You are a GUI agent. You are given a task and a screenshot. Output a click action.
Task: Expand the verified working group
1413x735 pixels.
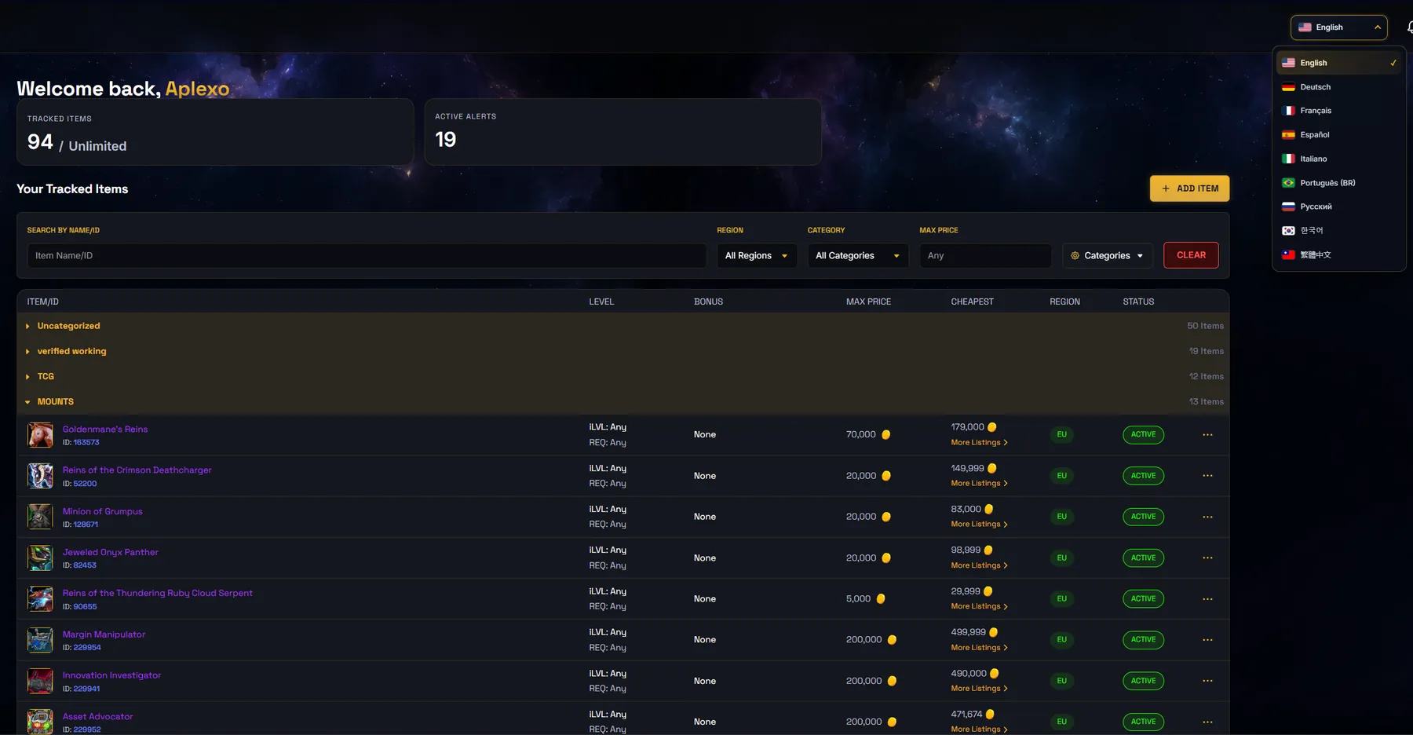(623, 351)
